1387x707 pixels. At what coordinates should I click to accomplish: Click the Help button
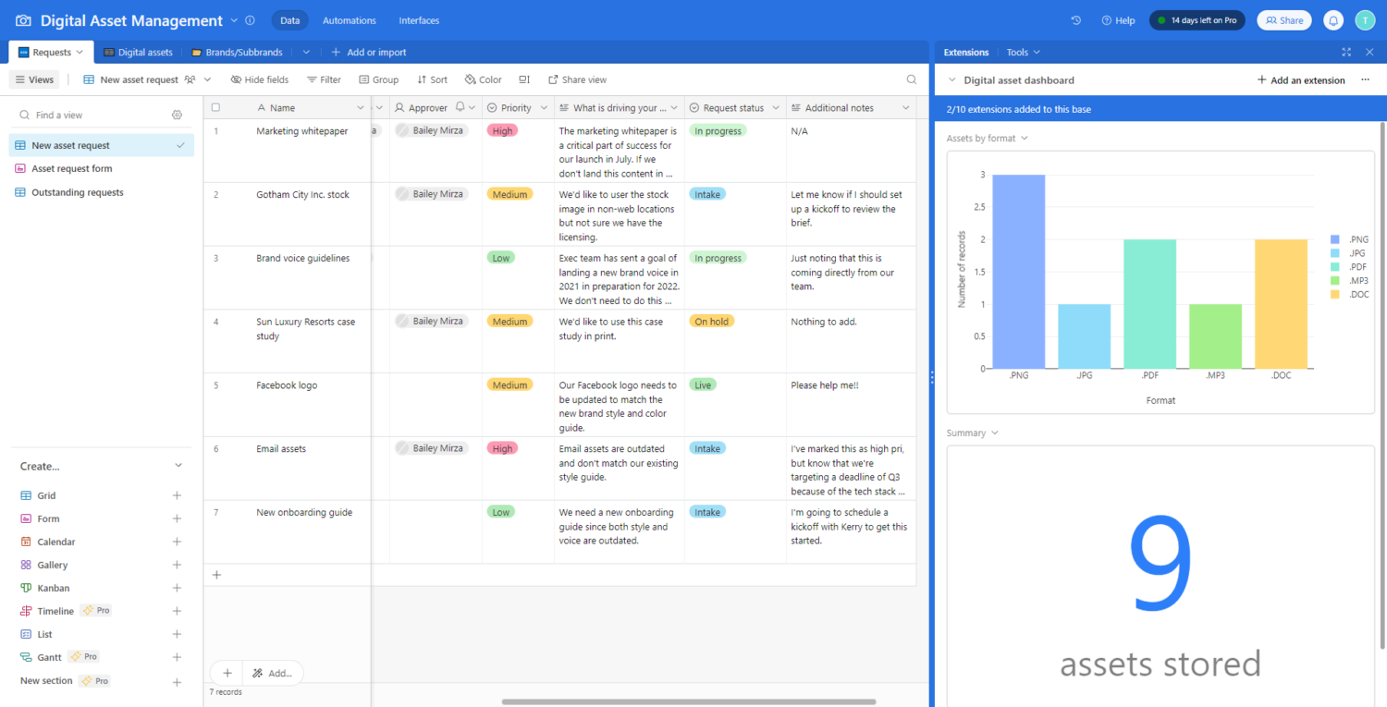[x=1118, y=20]
